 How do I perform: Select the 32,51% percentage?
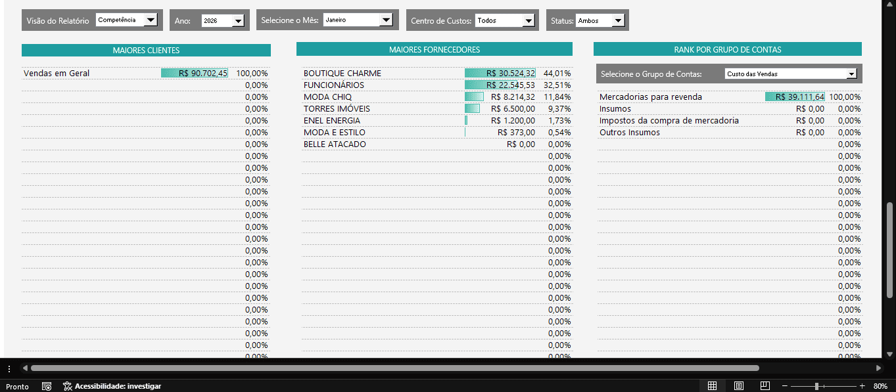pyautogui.click(x=557, y=85)
